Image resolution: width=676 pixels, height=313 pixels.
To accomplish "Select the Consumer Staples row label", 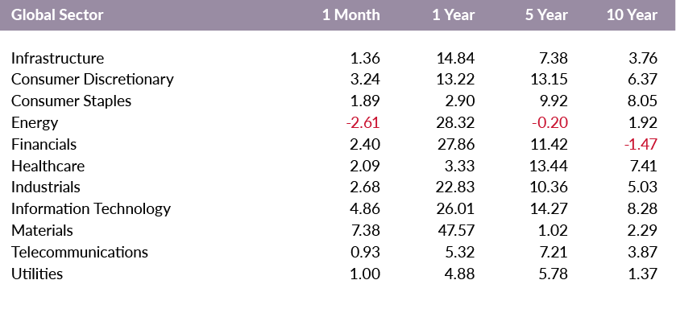I will click(71, 101).
